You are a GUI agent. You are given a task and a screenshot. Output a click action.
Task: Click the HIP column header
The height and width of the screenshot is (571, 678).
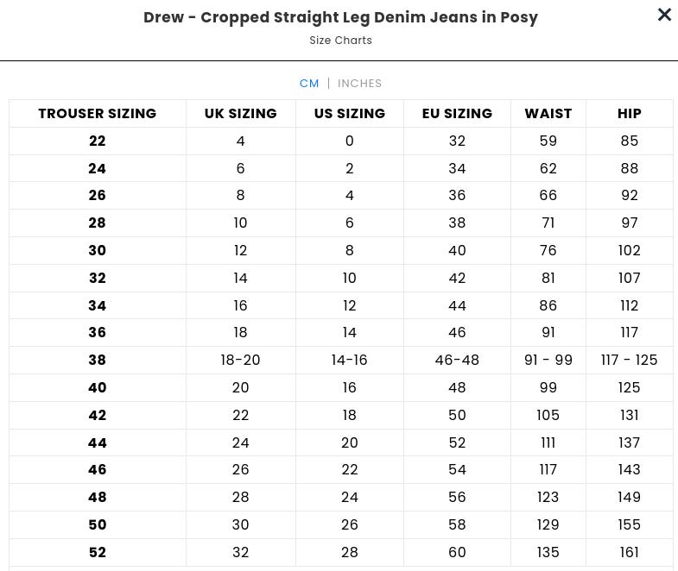(630, 114)
